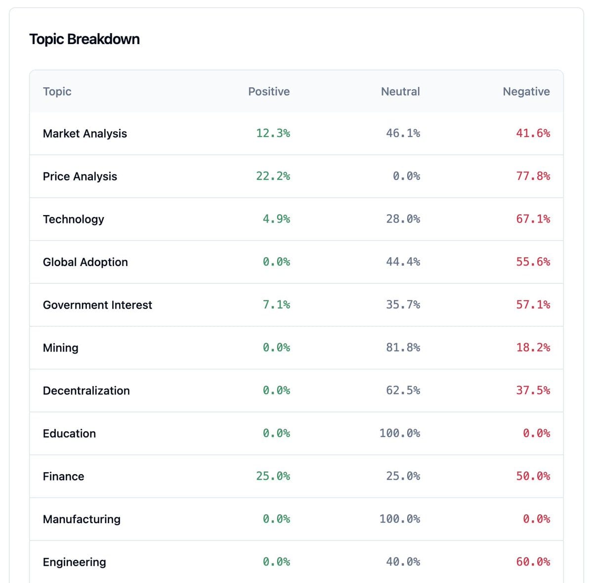
Task: Click Finance positive value 25.0%
Action: click(x=273, y=476)
